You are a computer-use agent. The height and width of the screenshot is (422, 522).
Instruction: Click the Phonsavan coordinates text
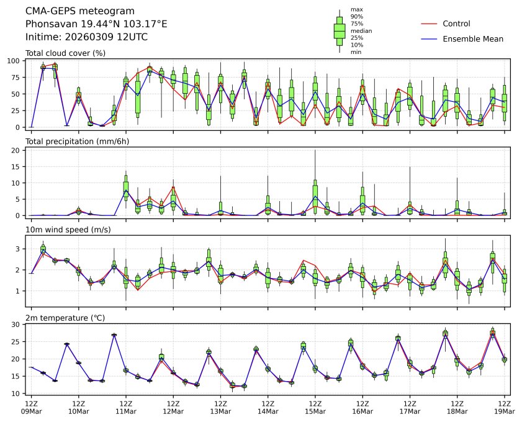click(96, 24)
